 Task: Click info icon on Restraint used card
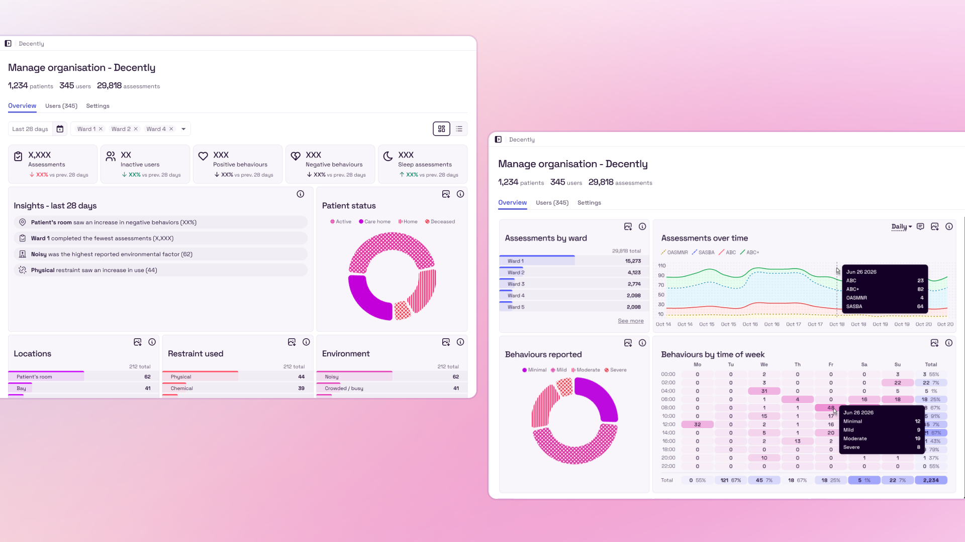pyautogui.click(x=306, y=342)
